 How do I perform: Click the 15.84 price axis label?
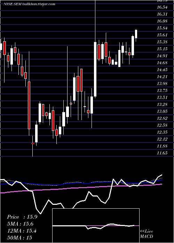coord(162,28)
